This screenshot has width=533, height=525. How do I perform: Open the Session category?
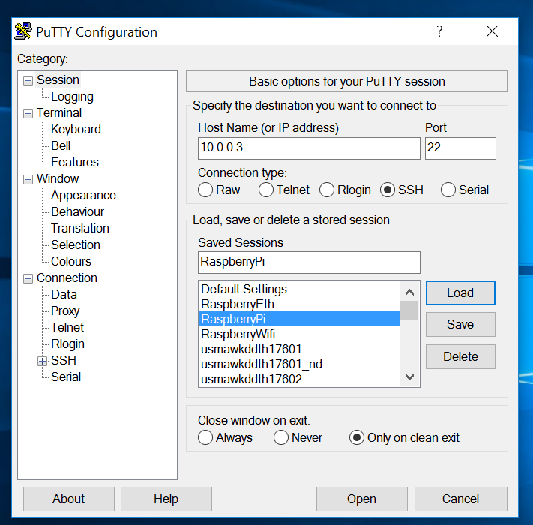(58, 80)
